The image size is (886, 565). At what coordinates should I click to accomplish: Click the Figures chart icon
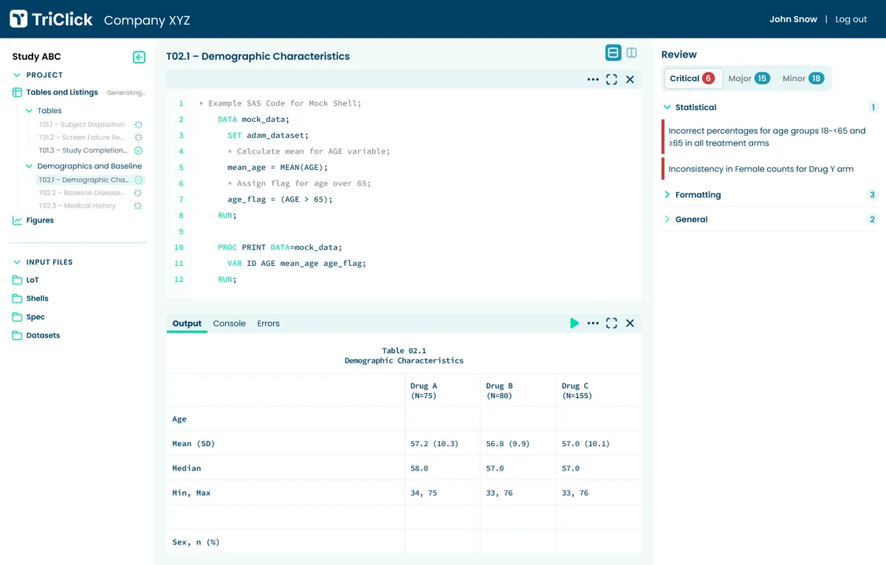pos(16,220)
